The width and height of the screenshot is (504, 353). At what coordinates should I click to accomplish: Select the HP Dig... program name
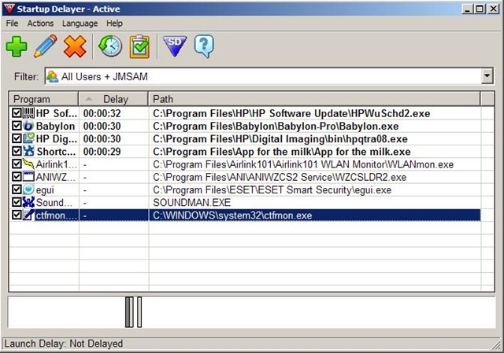57,138
